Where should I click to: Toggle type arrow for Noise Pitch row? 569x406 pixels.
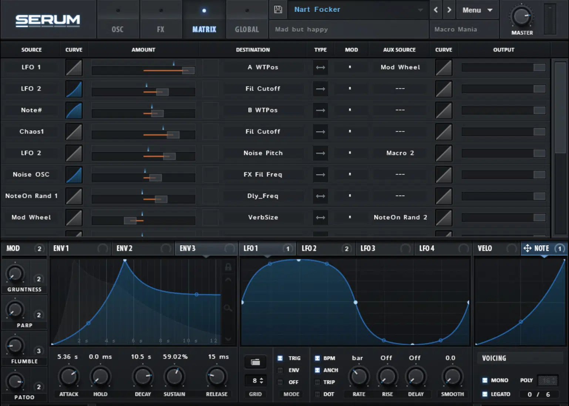click(x=320, y=153)
